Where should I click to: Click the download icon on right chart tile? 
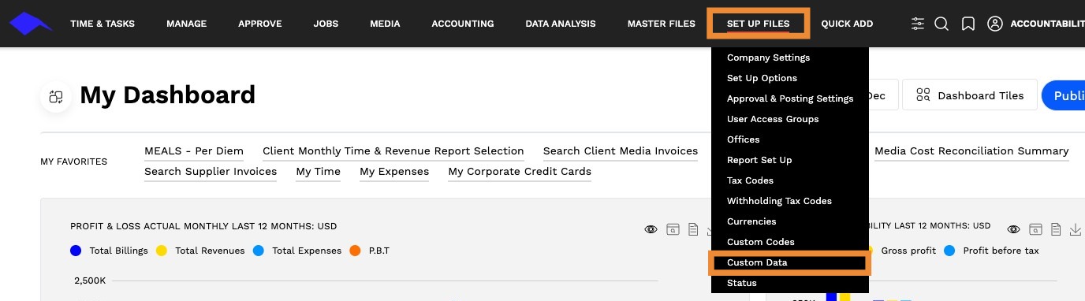pos(1076,229)
